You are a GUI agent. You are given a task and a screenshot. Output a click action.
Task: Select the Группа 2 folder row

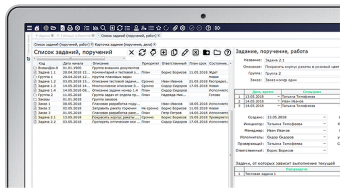pos(131,95)
